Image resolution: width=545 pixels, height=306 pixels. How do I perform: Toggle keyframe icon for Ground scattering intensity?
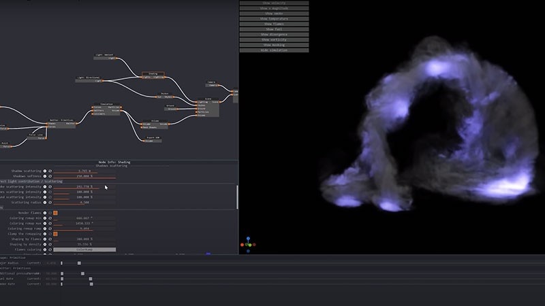pos(45,197)
